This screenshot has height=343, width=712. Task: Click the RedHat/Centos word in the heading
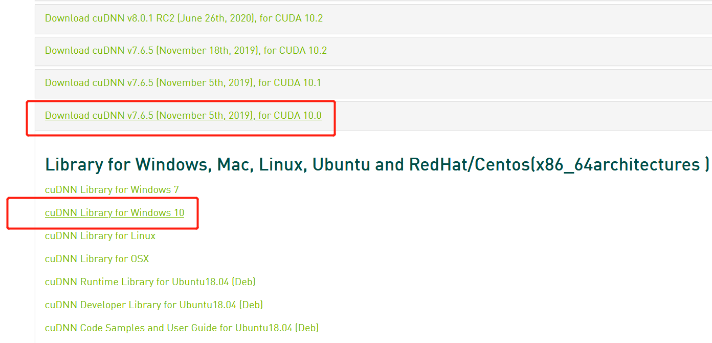tap(469, 165)
